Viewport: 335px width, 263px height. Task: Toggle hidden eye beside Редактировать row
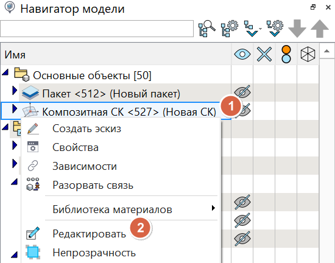click(x=242, y=238)
